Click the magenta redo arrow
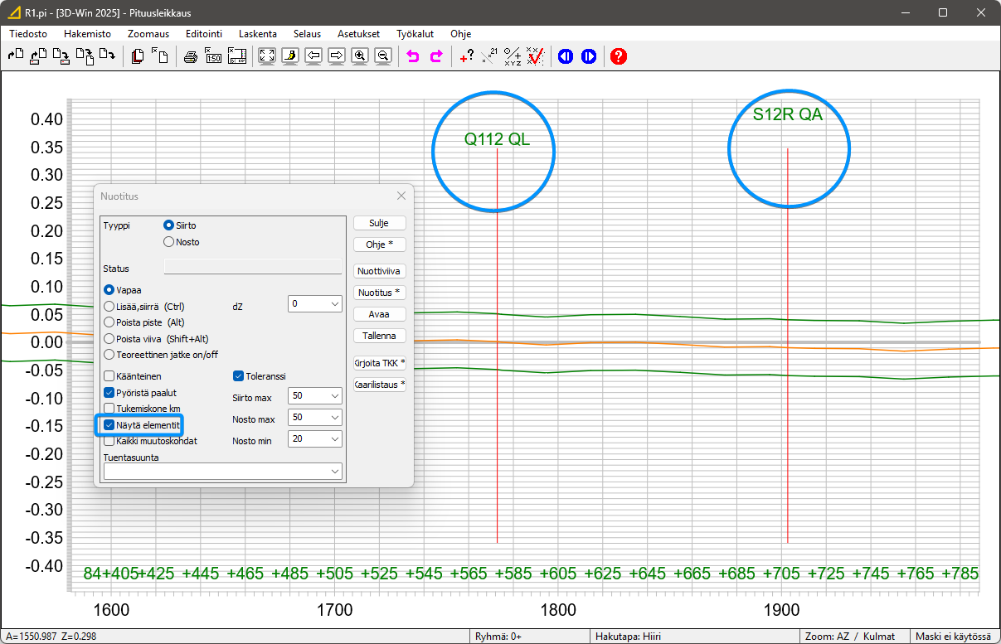This screenshot has width=1001, height=644. [x=436, y=56]
